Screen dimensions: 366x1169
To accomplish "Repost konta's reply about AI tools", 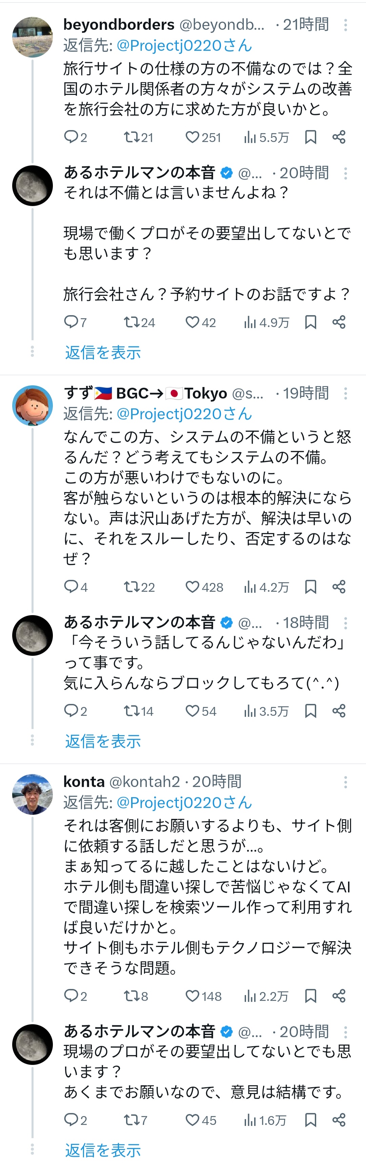I will (x=131, y=996).
